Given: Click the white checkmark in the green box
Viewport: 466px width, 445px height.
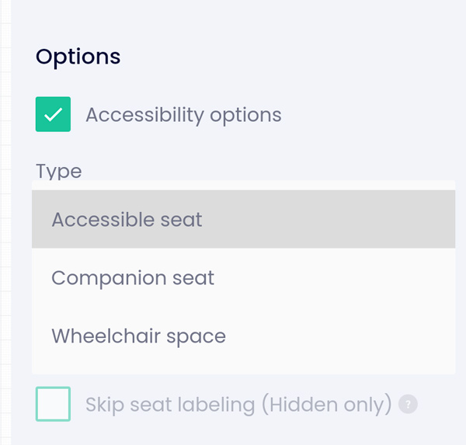Looking at the screenshot, I should tap(53, 114).
